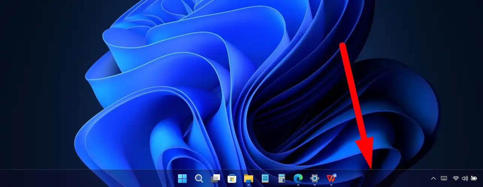Open the Windows Start menu

[x=182, y=178]
